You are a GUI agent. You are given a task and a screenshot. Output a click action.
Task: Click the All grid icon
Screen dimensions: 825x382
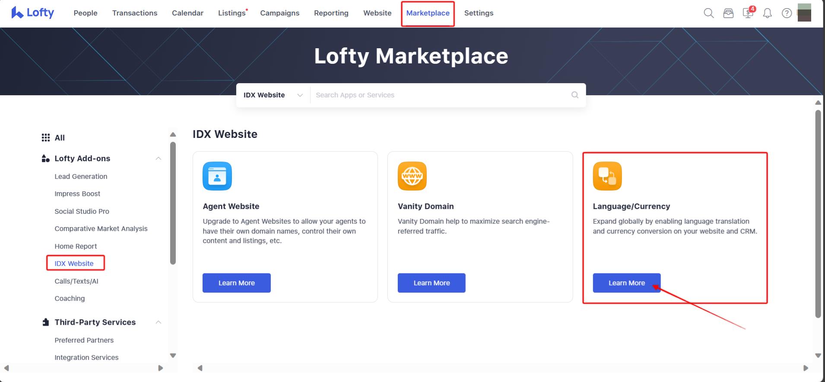tap(46, 138)
